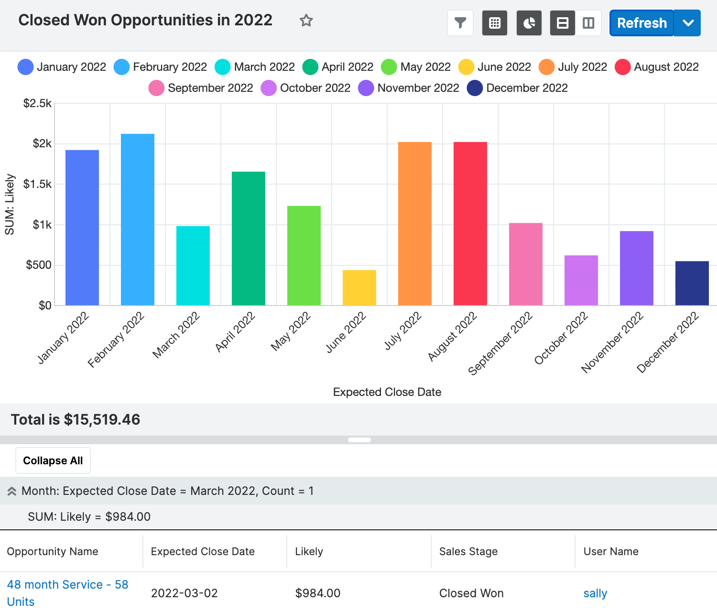The width and height of the screenshot is (717, 613).
Task: Toggle January 2022 legend series
Action: tap(62, 67)
